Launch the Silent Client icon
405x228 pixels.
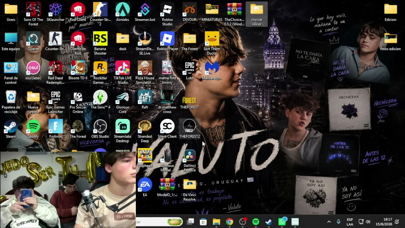[167, 129]
